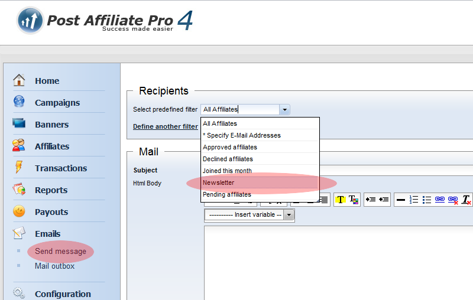Image resolution: width=473 pixels, height=300 pixels.
Task: Go to Home in the sidebar
Action: click(47, 81)
